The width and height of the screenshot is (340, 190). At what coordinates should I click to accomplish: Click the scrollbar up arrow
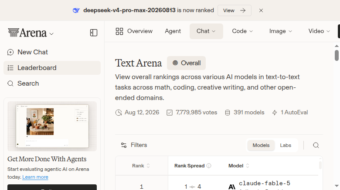(x=337, y=46)
